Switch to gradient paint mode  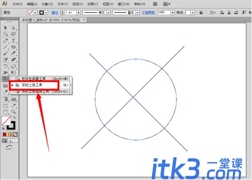(x=10, y=135)
